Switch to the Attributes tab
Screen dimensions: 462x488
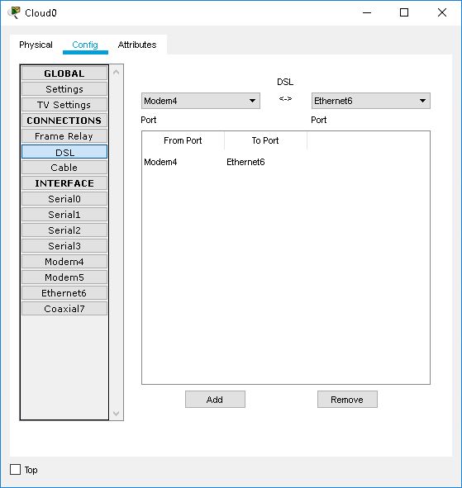coord(137,45)
